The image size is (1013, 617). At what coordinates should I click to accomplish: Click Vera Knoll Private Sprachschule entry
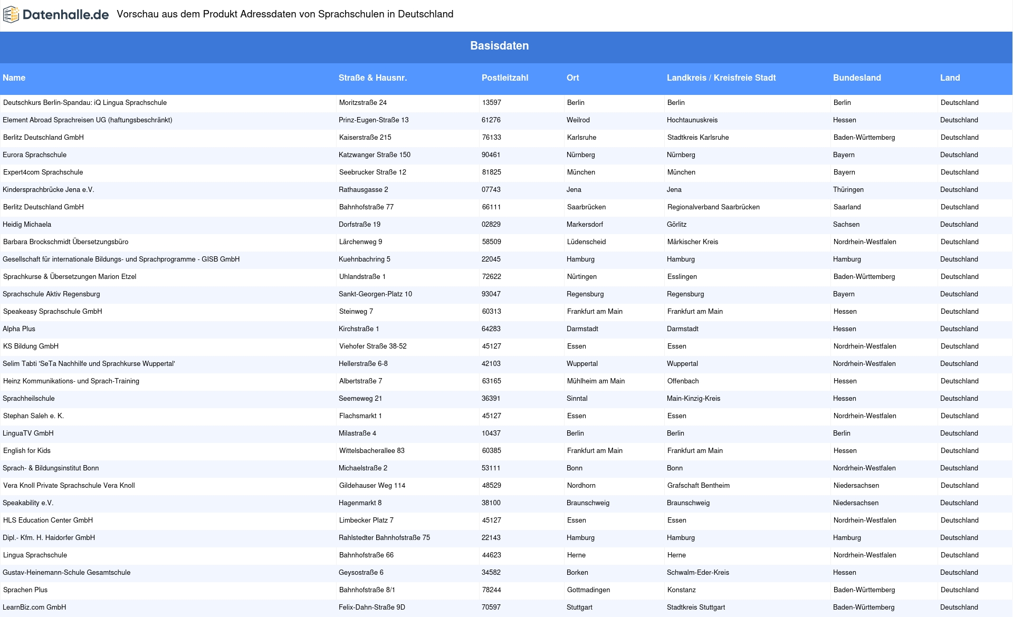[69, 486]
